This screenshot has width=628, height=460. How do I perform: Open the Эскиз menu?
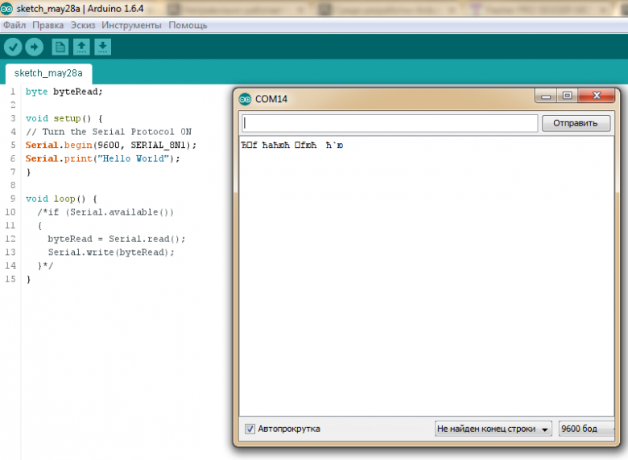point(83,25)
